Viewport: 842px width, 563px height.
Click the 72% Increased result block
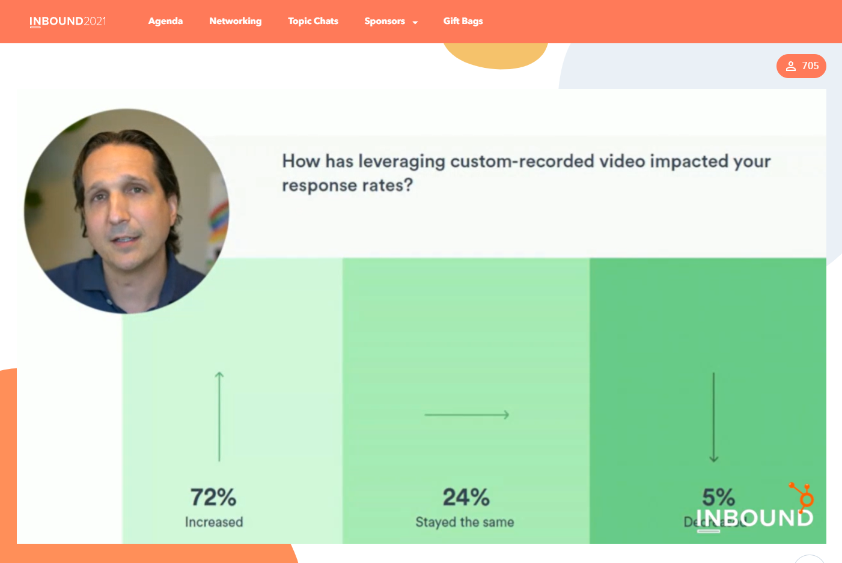coord(233,401)
